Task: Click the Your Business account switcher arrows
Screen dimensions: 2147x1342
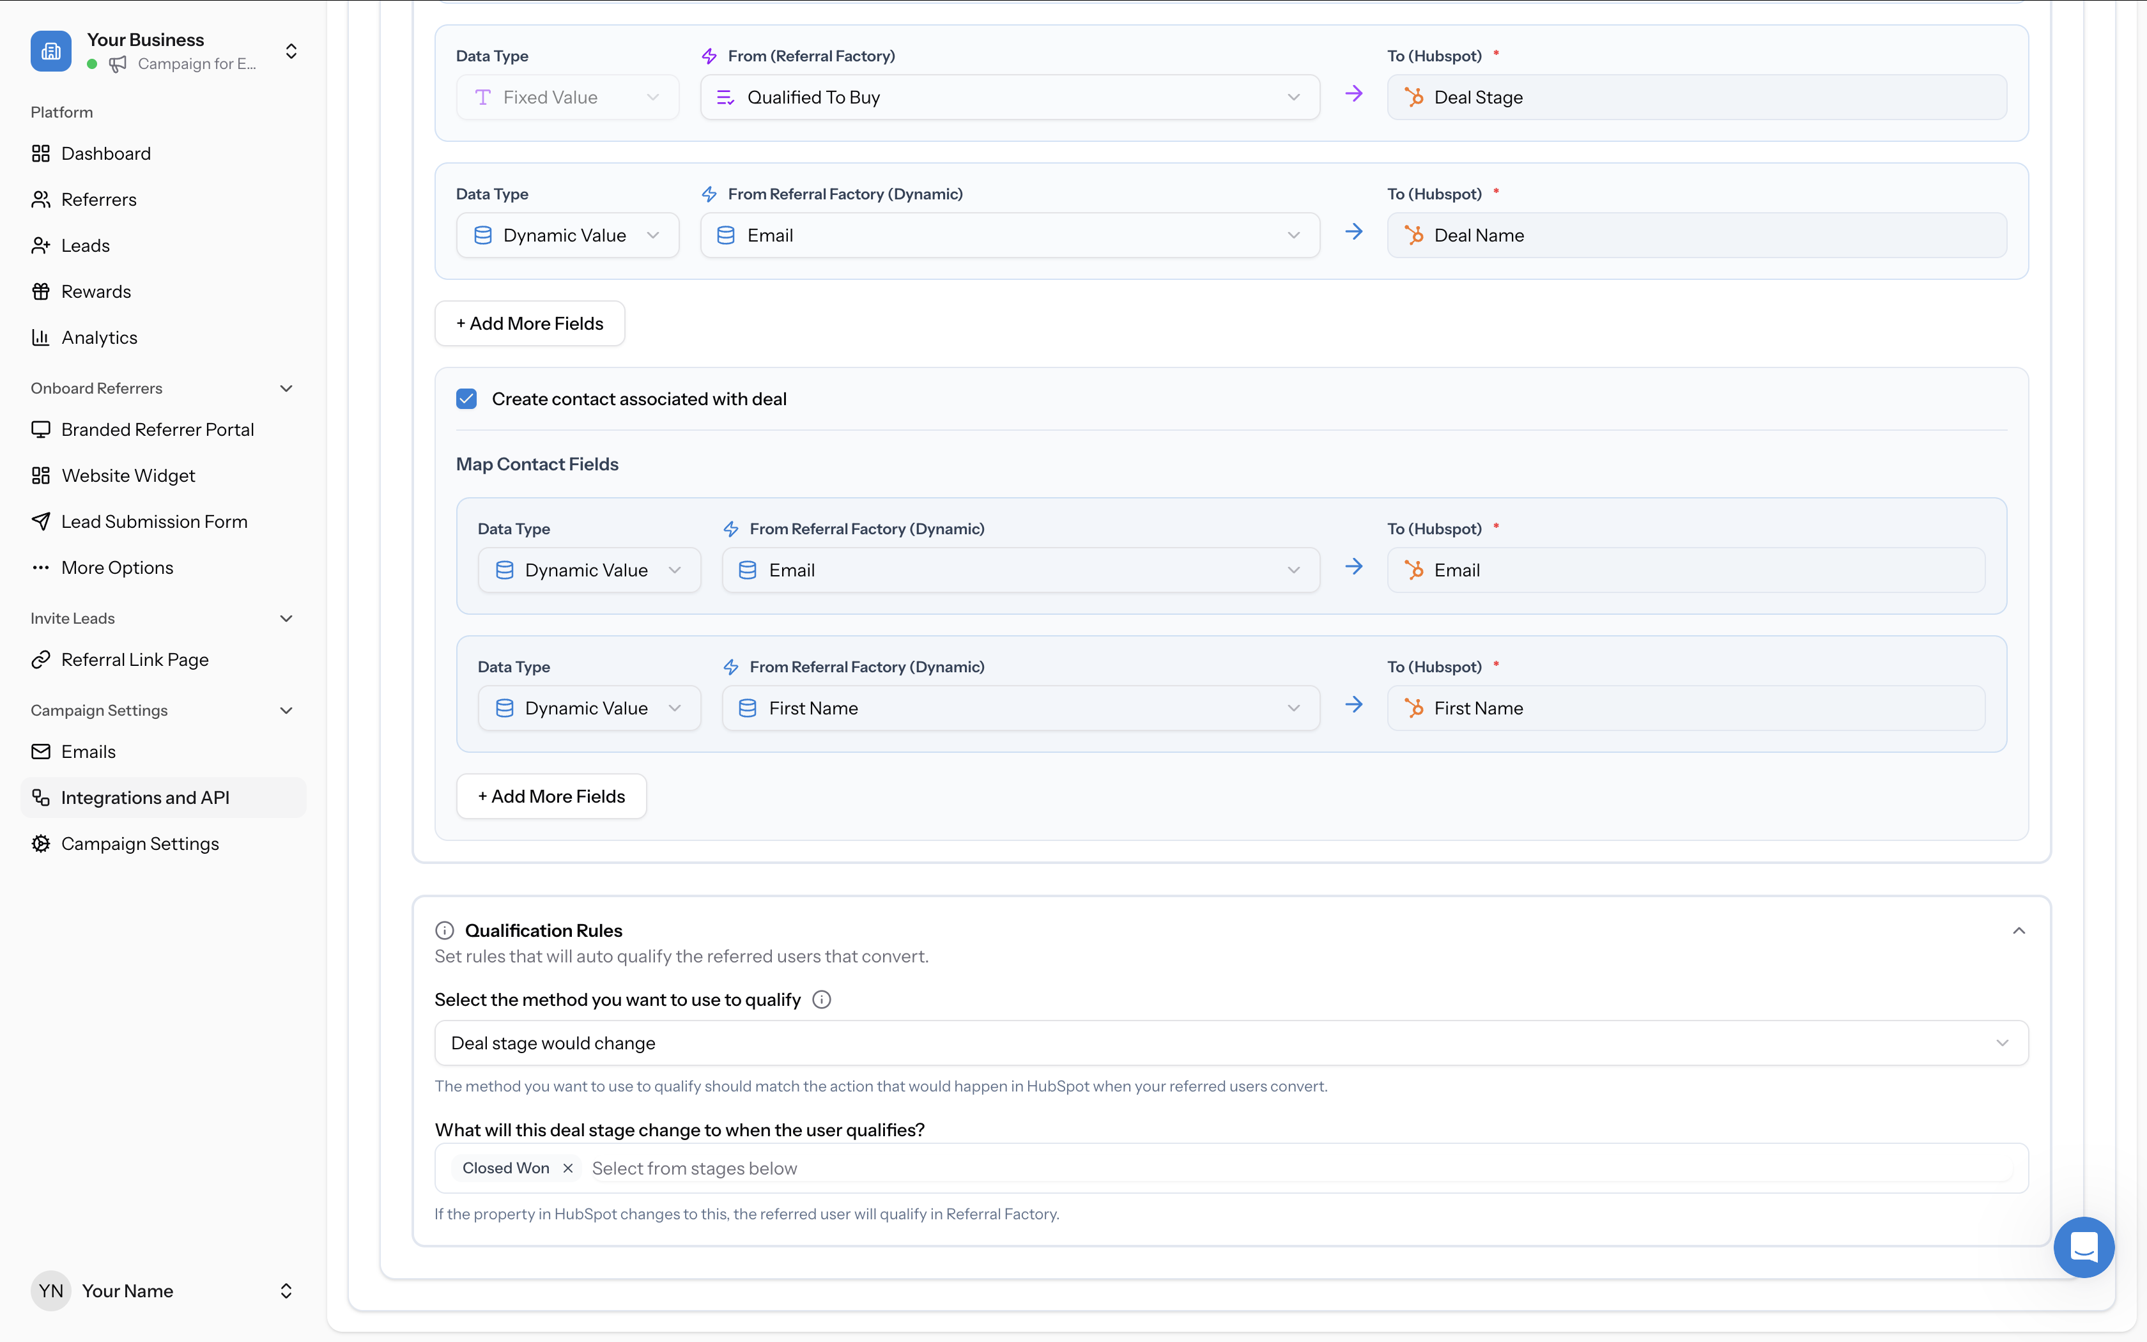Action: (290, 50)
